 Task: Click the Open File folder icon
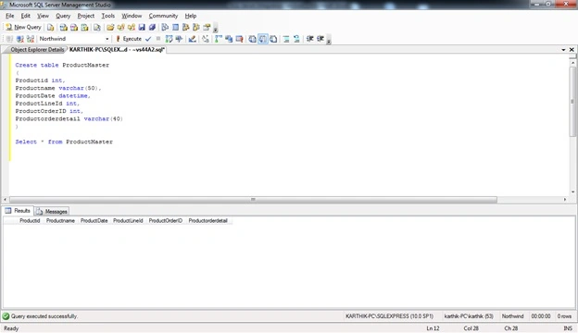coord(110,27)
